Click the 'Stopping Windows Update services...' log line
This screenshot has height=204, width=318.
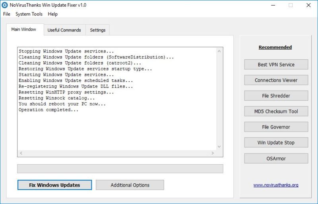click(66, 51)
